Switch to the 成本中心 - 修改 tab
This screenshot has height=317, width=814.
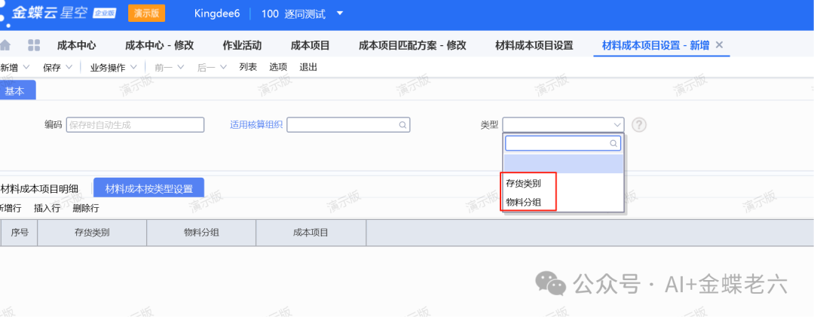click(159, 45)
